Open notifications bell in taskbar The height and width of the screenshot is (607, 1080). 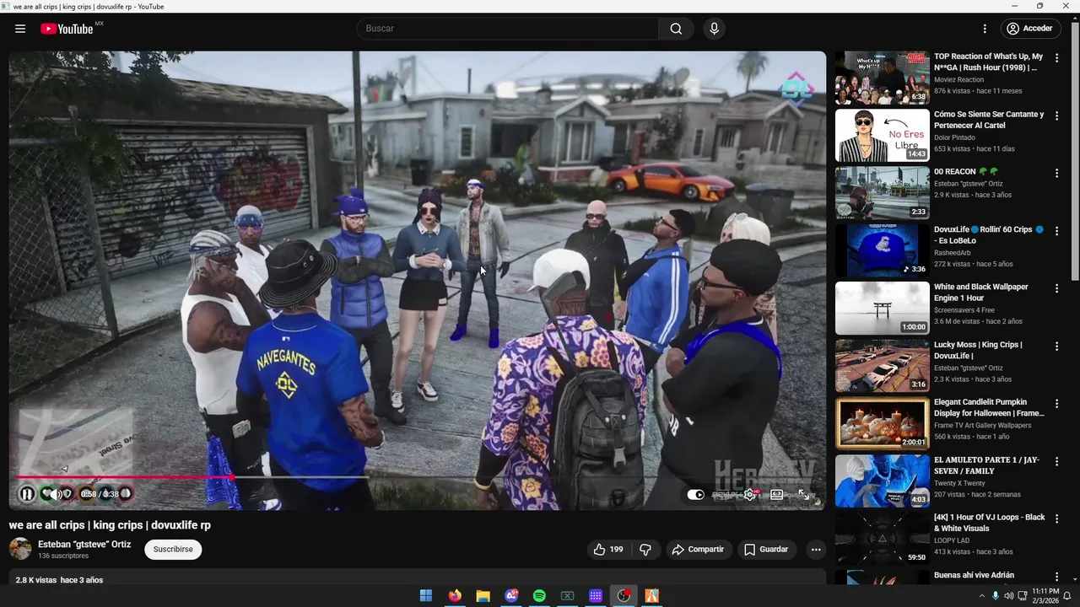click(x=1066, y=596)
